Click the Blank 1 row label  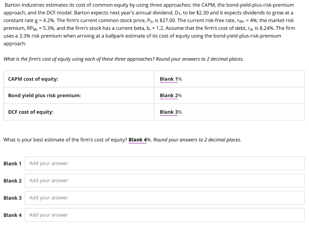pos(12,163)
